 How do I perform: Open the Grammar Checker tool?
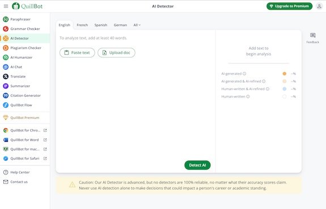(25, 29)
